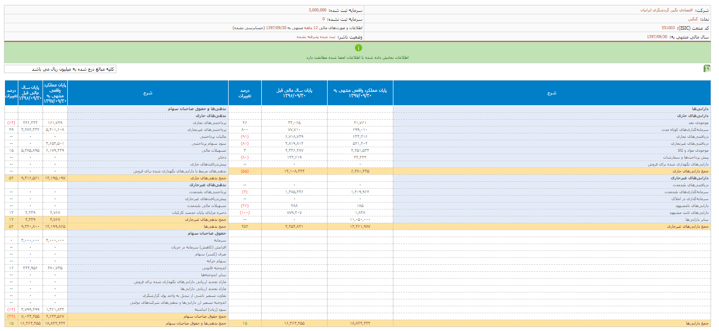Viewport: 719px width, 331px height.
Task: Select the 'سود (زیان) انباشته' row label
Action: point(210,309)
